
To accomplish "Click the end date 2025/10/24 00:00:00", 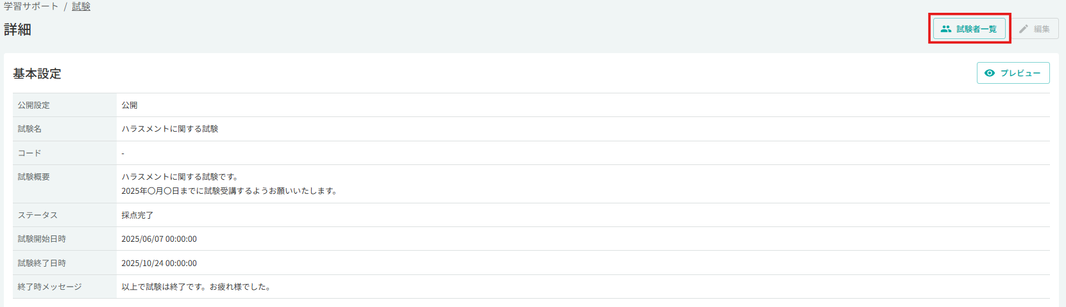I will (x=159, y=264).
